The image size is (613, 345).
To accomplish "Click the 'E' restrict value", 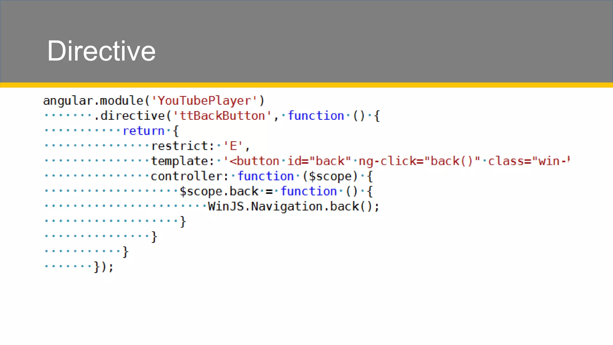I will (233, 146).
